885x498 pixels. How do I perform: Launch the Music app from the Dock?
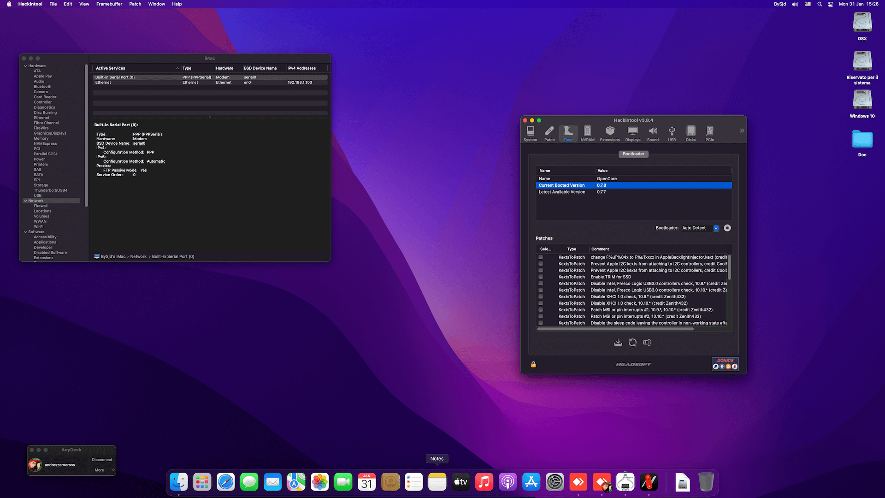point(484,482)
